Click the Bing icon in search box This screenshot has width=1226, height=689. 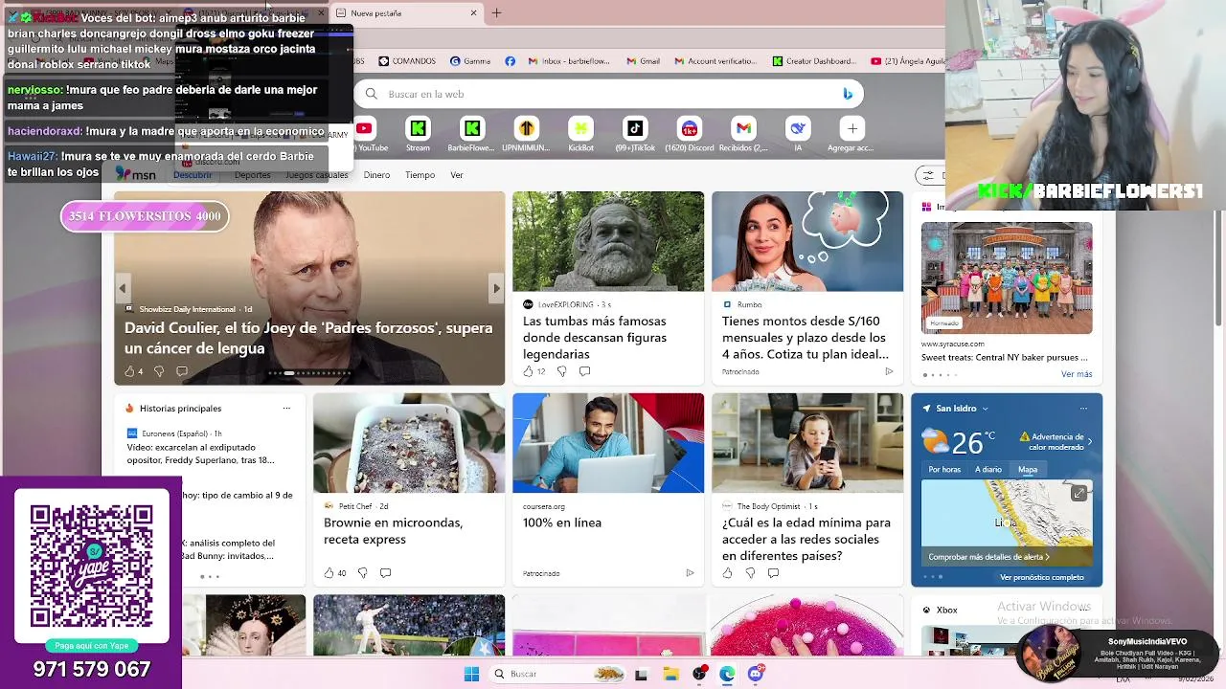tap(847, 94)
